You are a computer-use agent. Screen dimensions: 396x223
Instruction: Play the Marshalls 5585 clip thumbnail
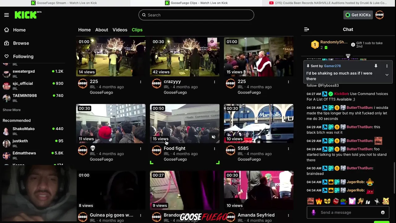pos(259,124)
